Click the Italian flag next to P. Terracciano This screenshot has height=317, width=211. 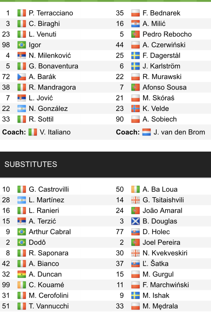coord(22,13)
